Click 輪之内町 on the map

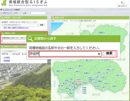72,90
